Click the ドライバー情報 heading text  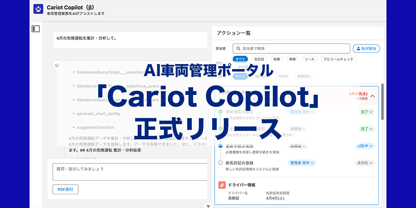click(x=242, y=185)
